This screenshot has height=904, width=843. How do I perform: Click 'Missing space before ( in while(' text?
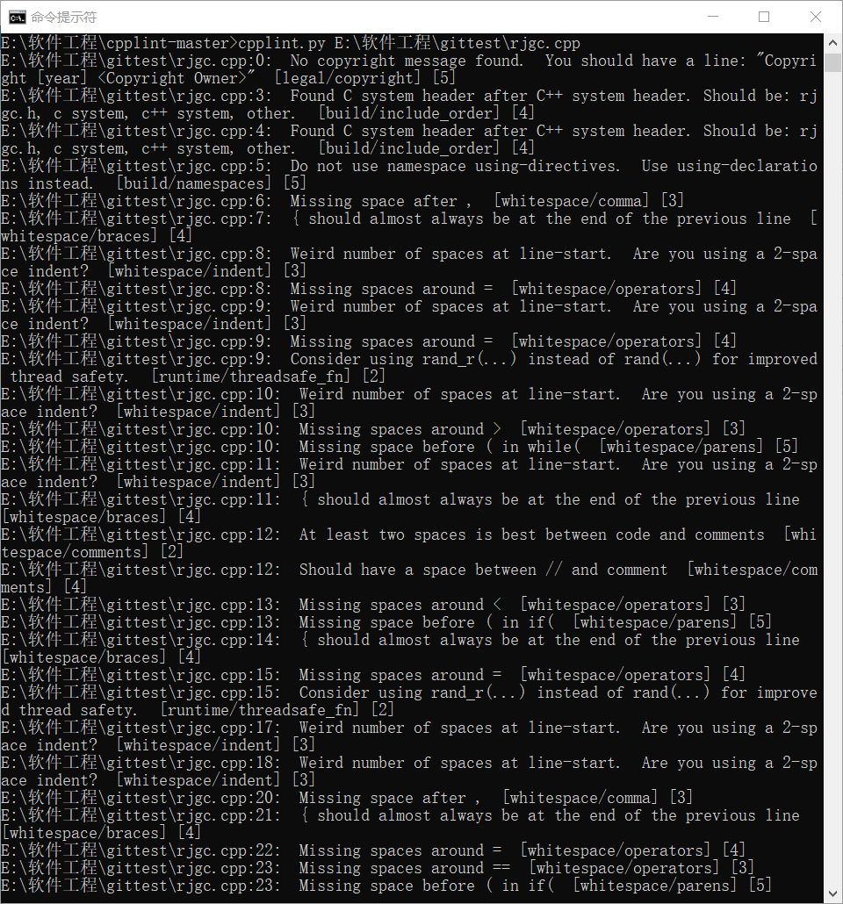(439, 446)
